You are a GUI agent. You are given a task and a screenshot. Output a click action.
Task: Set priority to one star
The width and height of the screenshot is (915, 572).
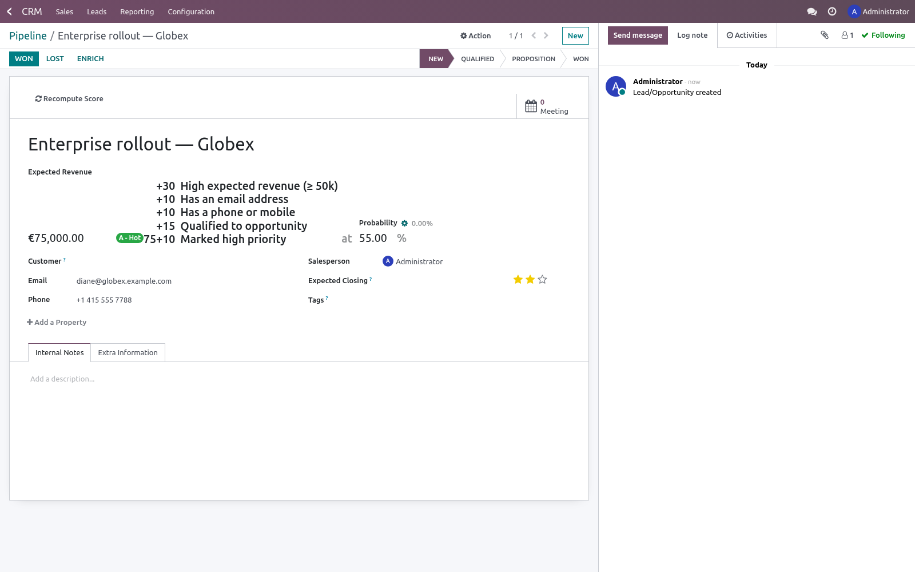tap(518, 280)
